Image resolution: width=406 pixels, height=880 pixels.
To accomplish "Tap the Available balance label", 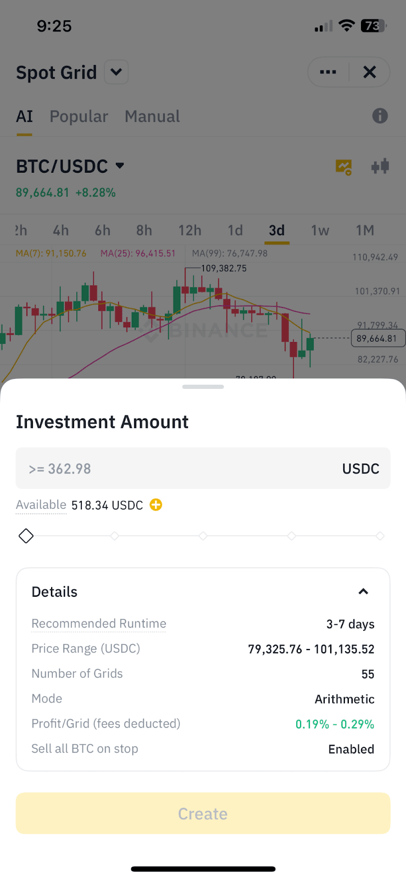I will coord(41,505).
